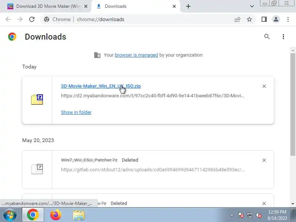296x222 pixels.
Task: Click the gitlab.com source URL text
Action: 153,170
